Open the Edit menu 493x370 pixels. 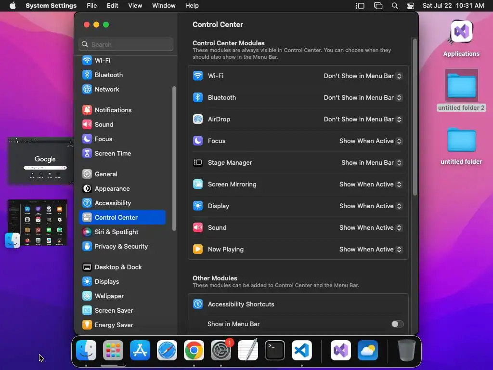tap(112, 6)
